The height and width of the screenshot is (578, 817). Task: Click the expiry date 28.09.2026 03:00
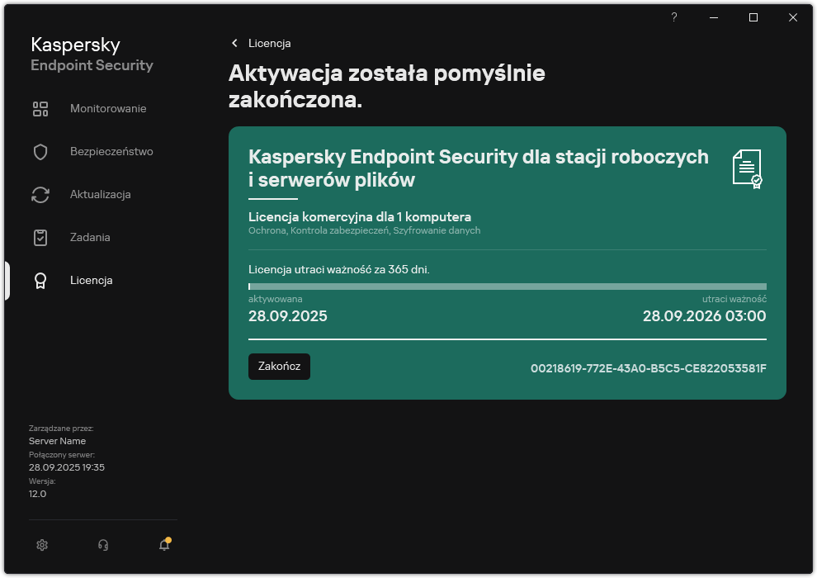point(704,316)
